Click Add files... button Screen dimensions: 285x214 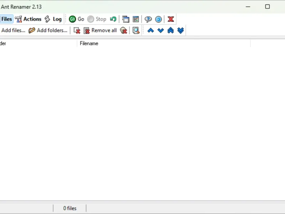[13, 30]
